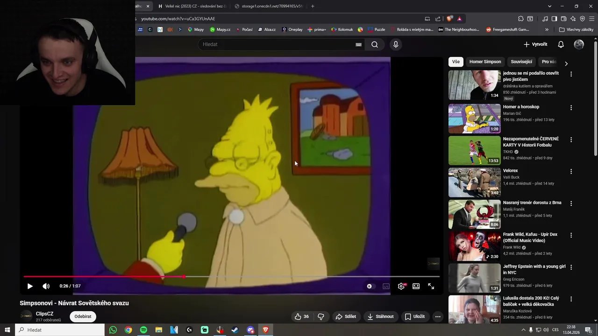The height and width of the screenshot is (336, 598).
Task: Open the browser extensions puzzle icon
Action: coord(520,19)
